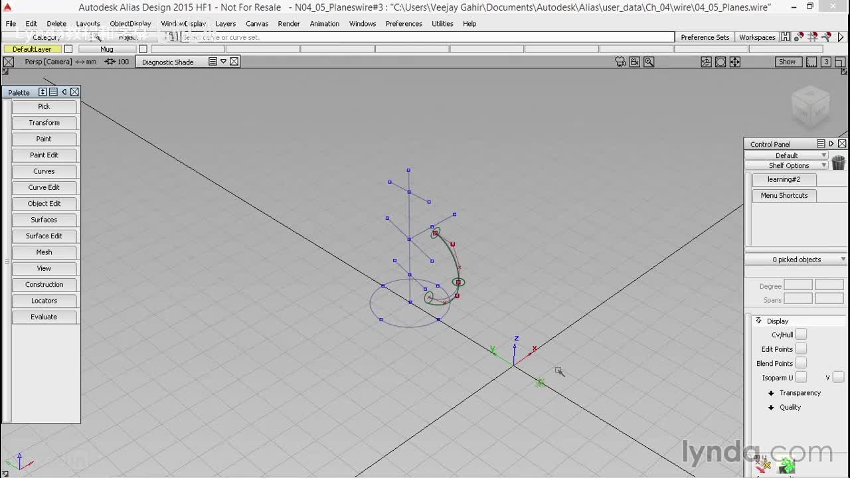Expand the Quality section
Image resolution: width=850 pixels, height=478 pixels.
pos(771,408)
